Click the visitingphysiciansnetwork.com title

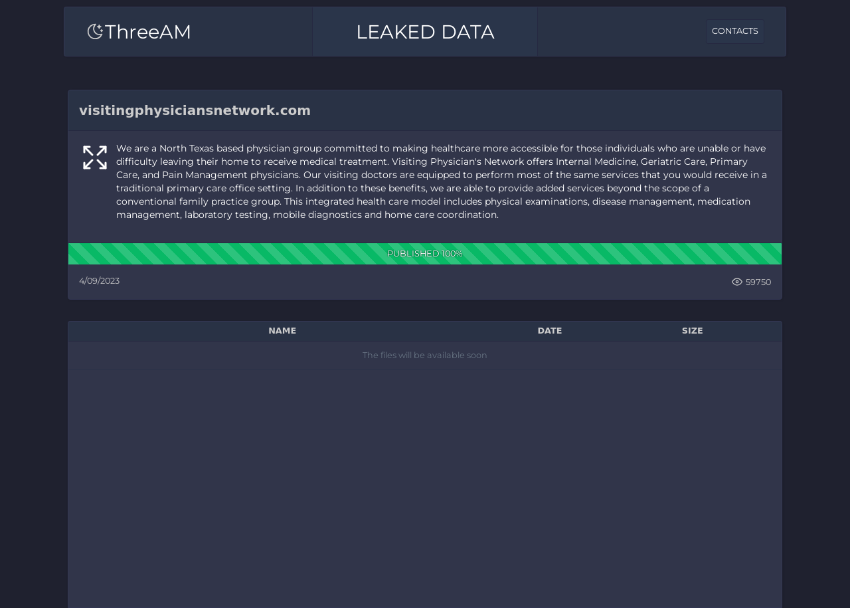click(195, 110)
